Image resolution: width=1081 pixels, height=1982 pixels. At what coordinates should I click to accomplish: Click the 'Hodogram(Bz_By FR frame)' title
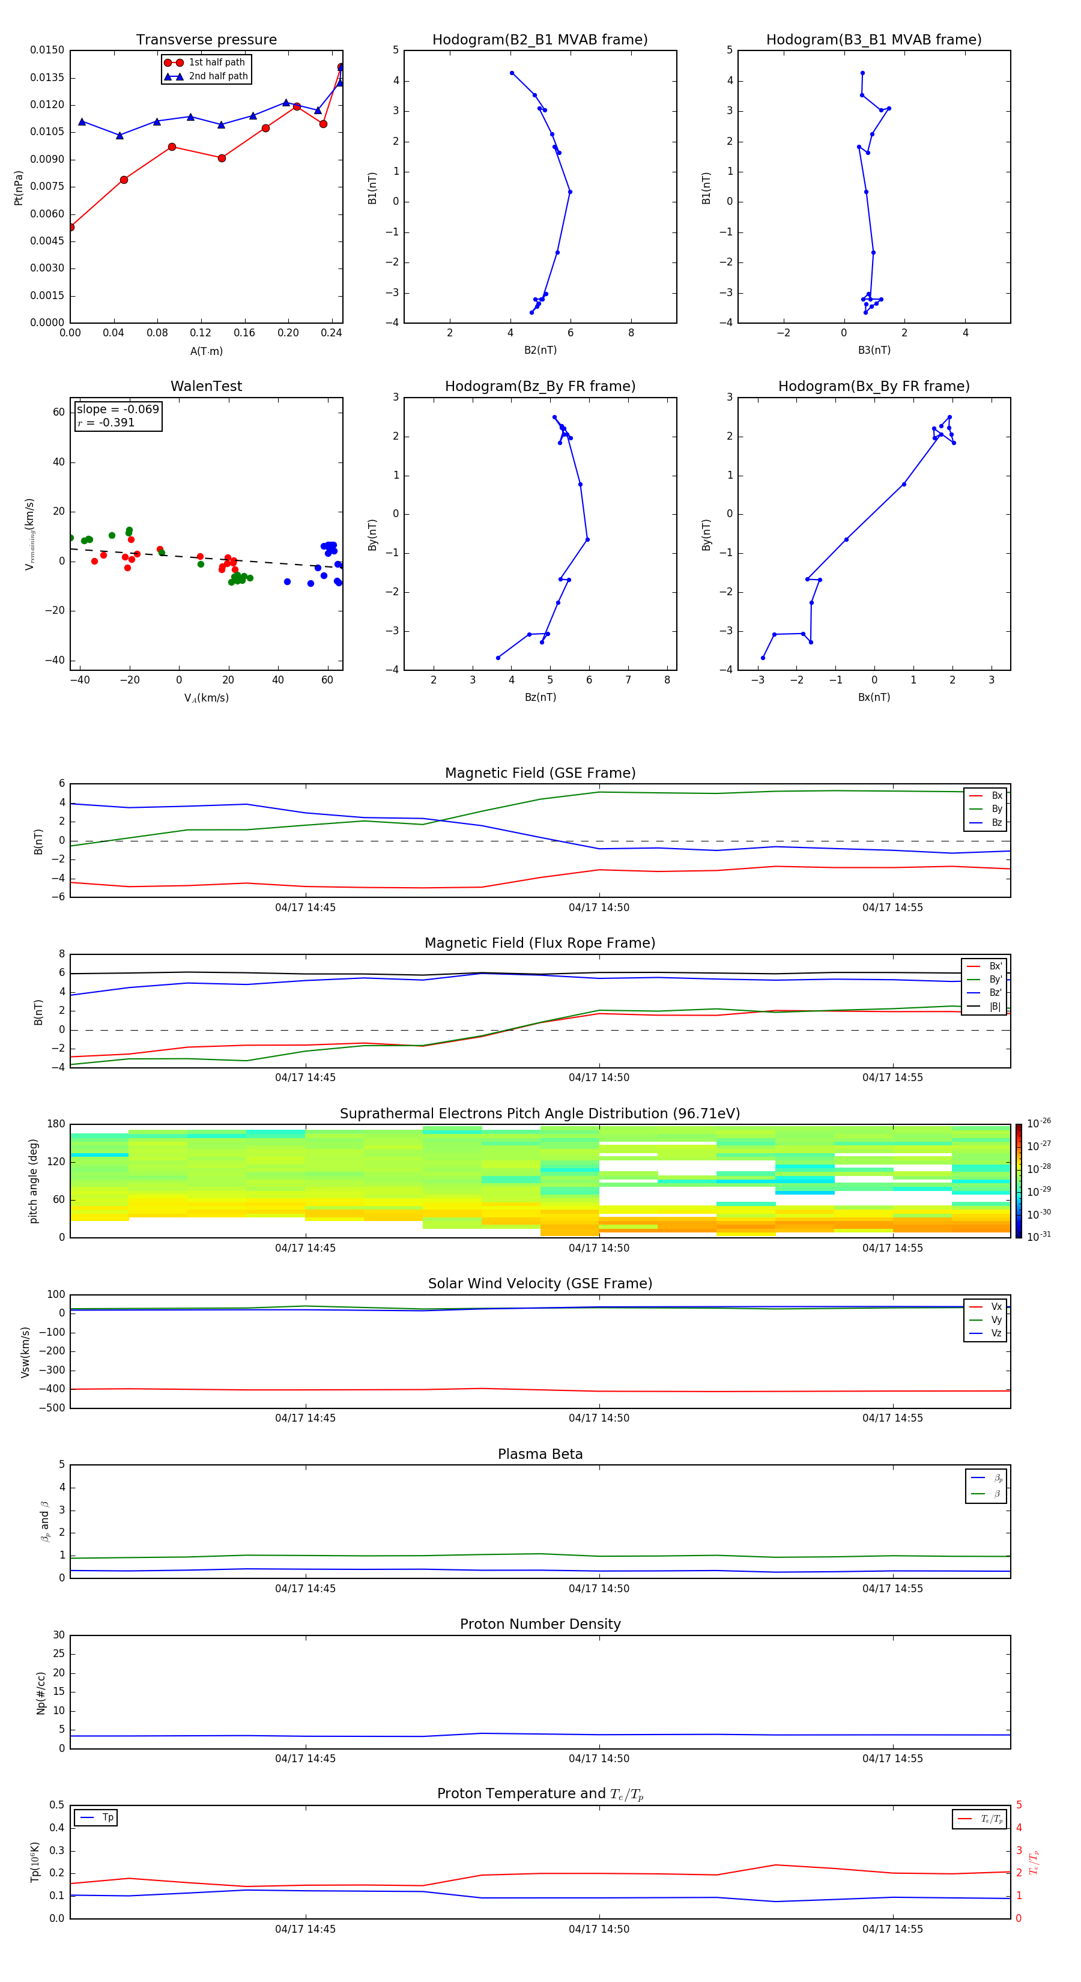[540, 386]
